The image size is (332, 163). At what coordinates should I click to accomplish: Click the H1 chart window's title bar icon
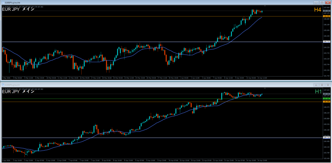3,85
